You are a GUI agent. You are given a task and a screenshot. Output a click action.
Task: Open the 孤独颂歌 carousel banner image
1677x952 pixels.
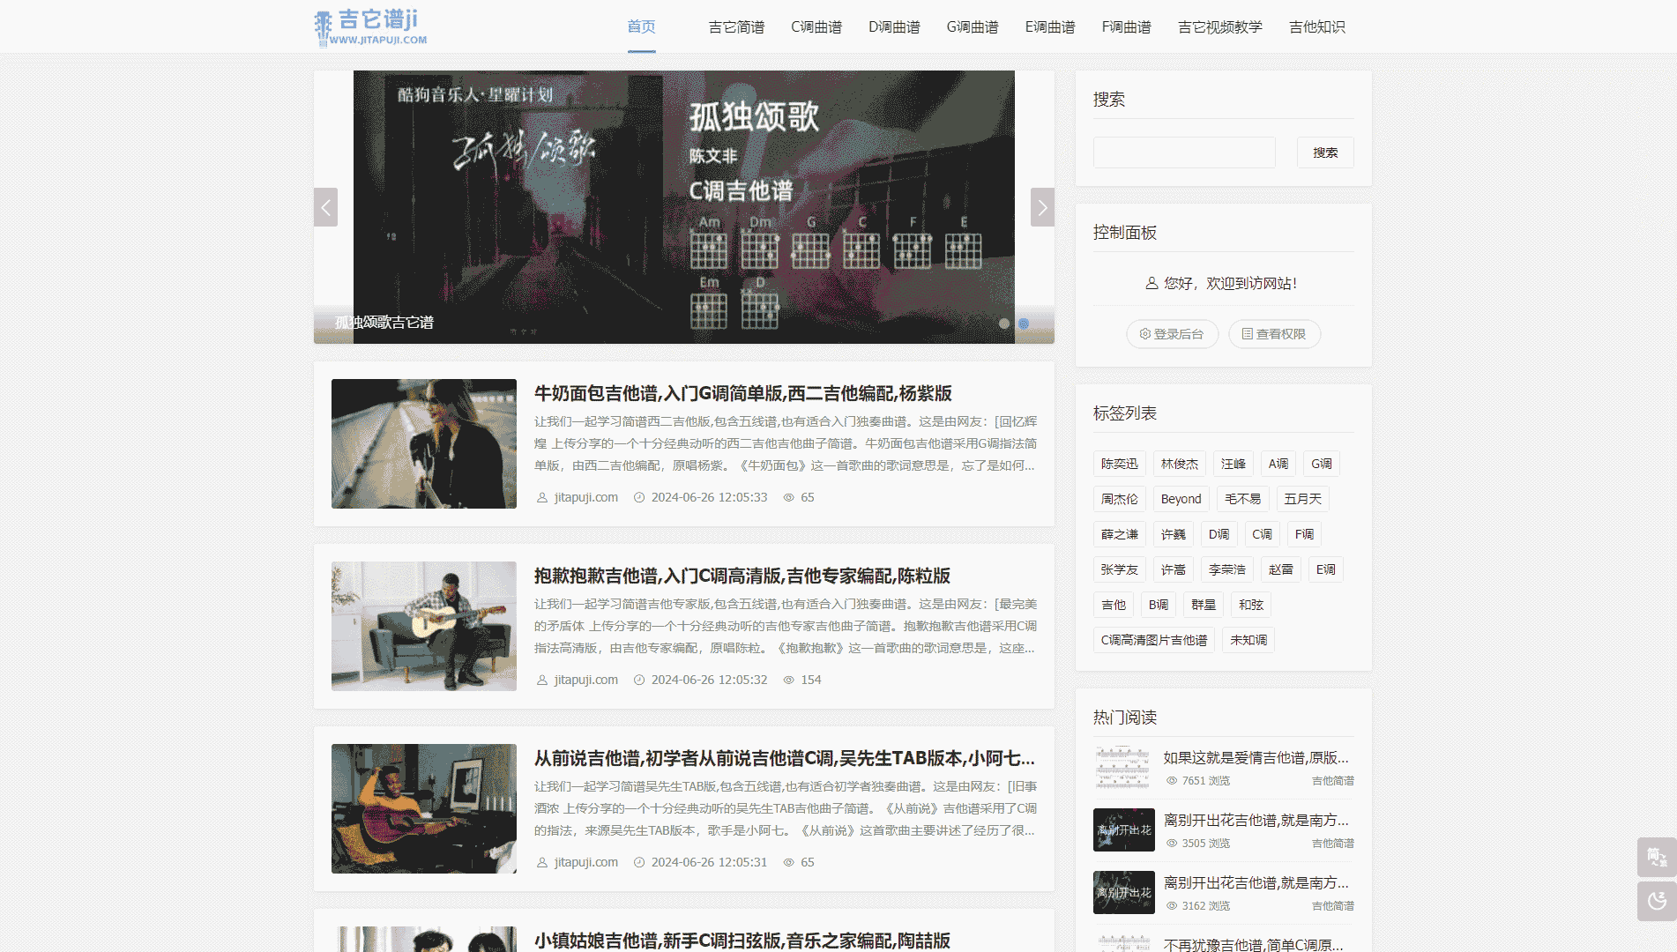(684, 206)
